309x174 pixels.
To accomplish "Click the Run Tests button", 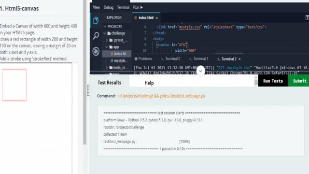I will coord(273,81).
